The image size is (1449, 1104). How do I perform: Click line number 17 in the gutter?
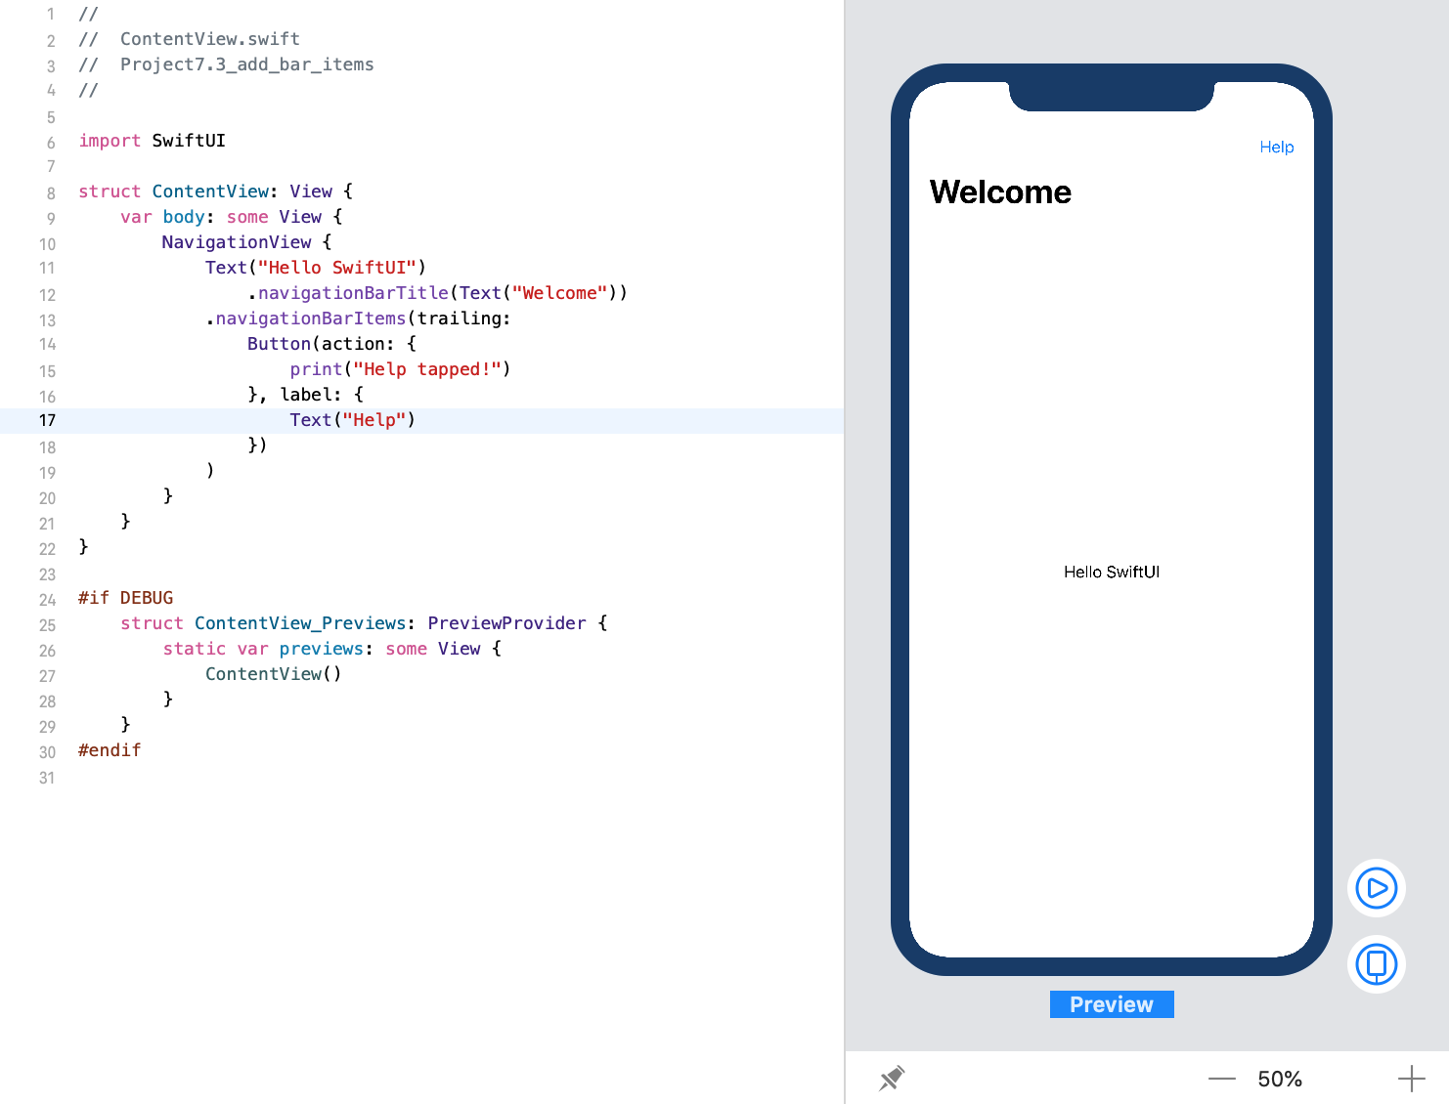tap(47, 420)
